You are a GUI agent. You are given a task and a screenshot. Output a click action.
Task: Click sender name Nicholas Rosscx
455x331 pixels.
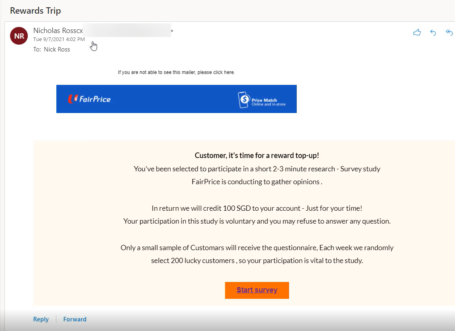click(x=58, y=31)
